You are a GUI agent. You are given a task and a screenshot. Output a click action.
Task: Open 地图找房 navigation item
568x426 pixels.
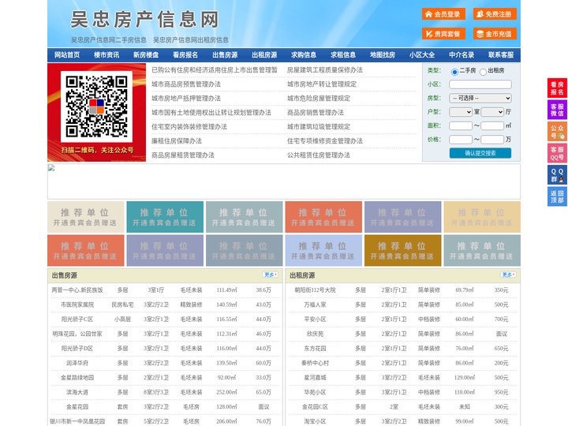coord(383,55)
